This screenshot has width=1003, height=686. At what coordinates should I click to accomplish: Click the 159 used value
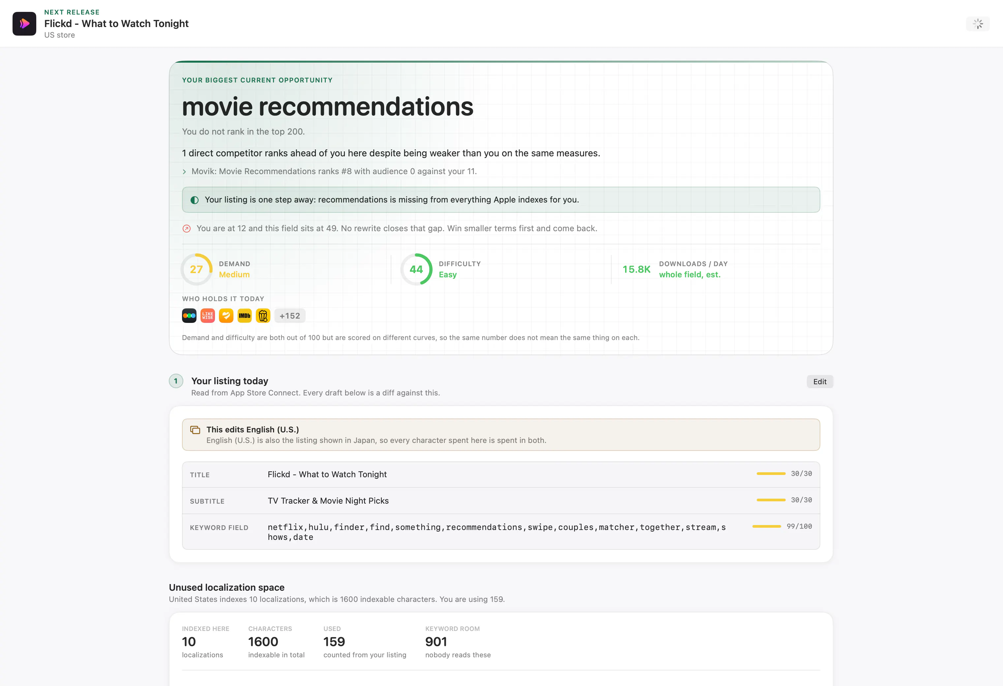334,642
